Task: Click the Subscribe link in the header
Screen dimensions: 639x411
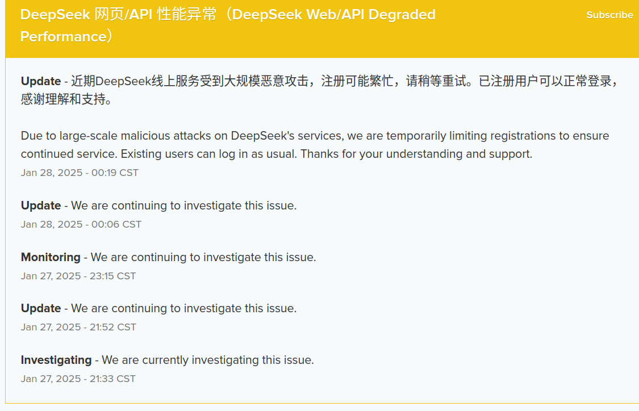Action: point(609,15)
